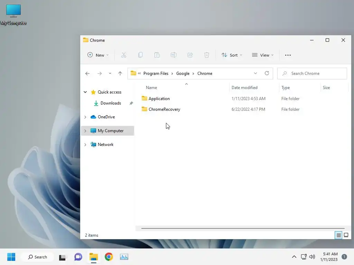Expand the My Computer tree node
Image resolution: width=354 pixels, height=265 pixels.
[85, 131]
